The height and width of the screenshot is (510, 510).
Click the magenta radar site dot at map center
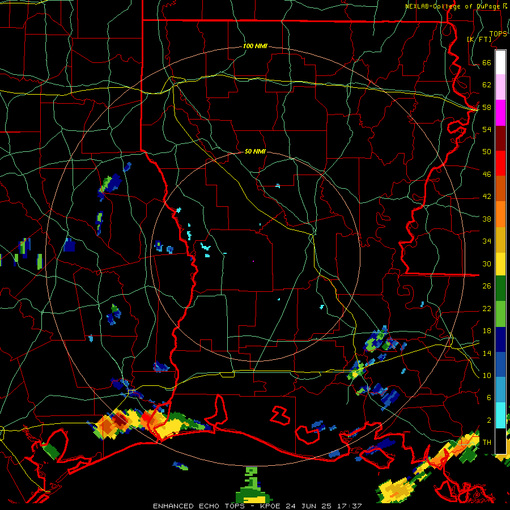(x=253, y=261)
